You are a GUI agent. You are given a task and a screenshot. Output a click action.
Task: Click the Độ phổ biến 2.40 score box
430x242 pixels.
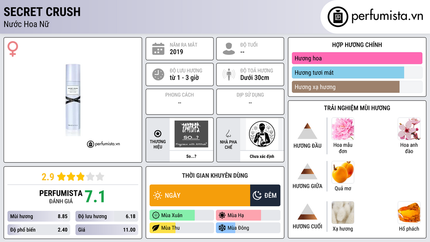pos(39,230)
